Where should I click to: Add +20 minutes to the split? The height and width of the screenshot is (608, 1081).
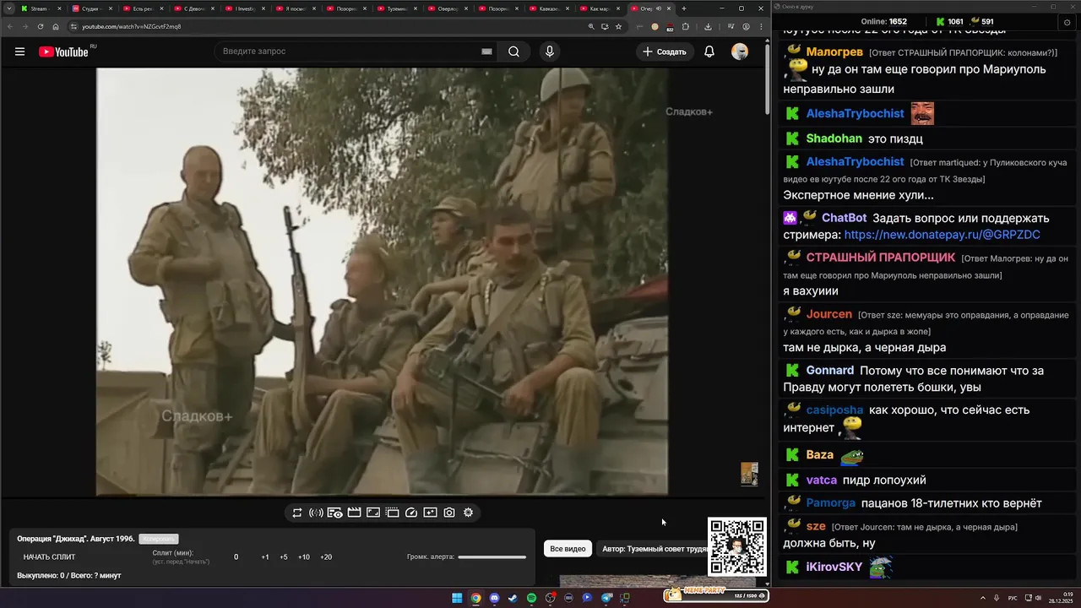(326, 557)
